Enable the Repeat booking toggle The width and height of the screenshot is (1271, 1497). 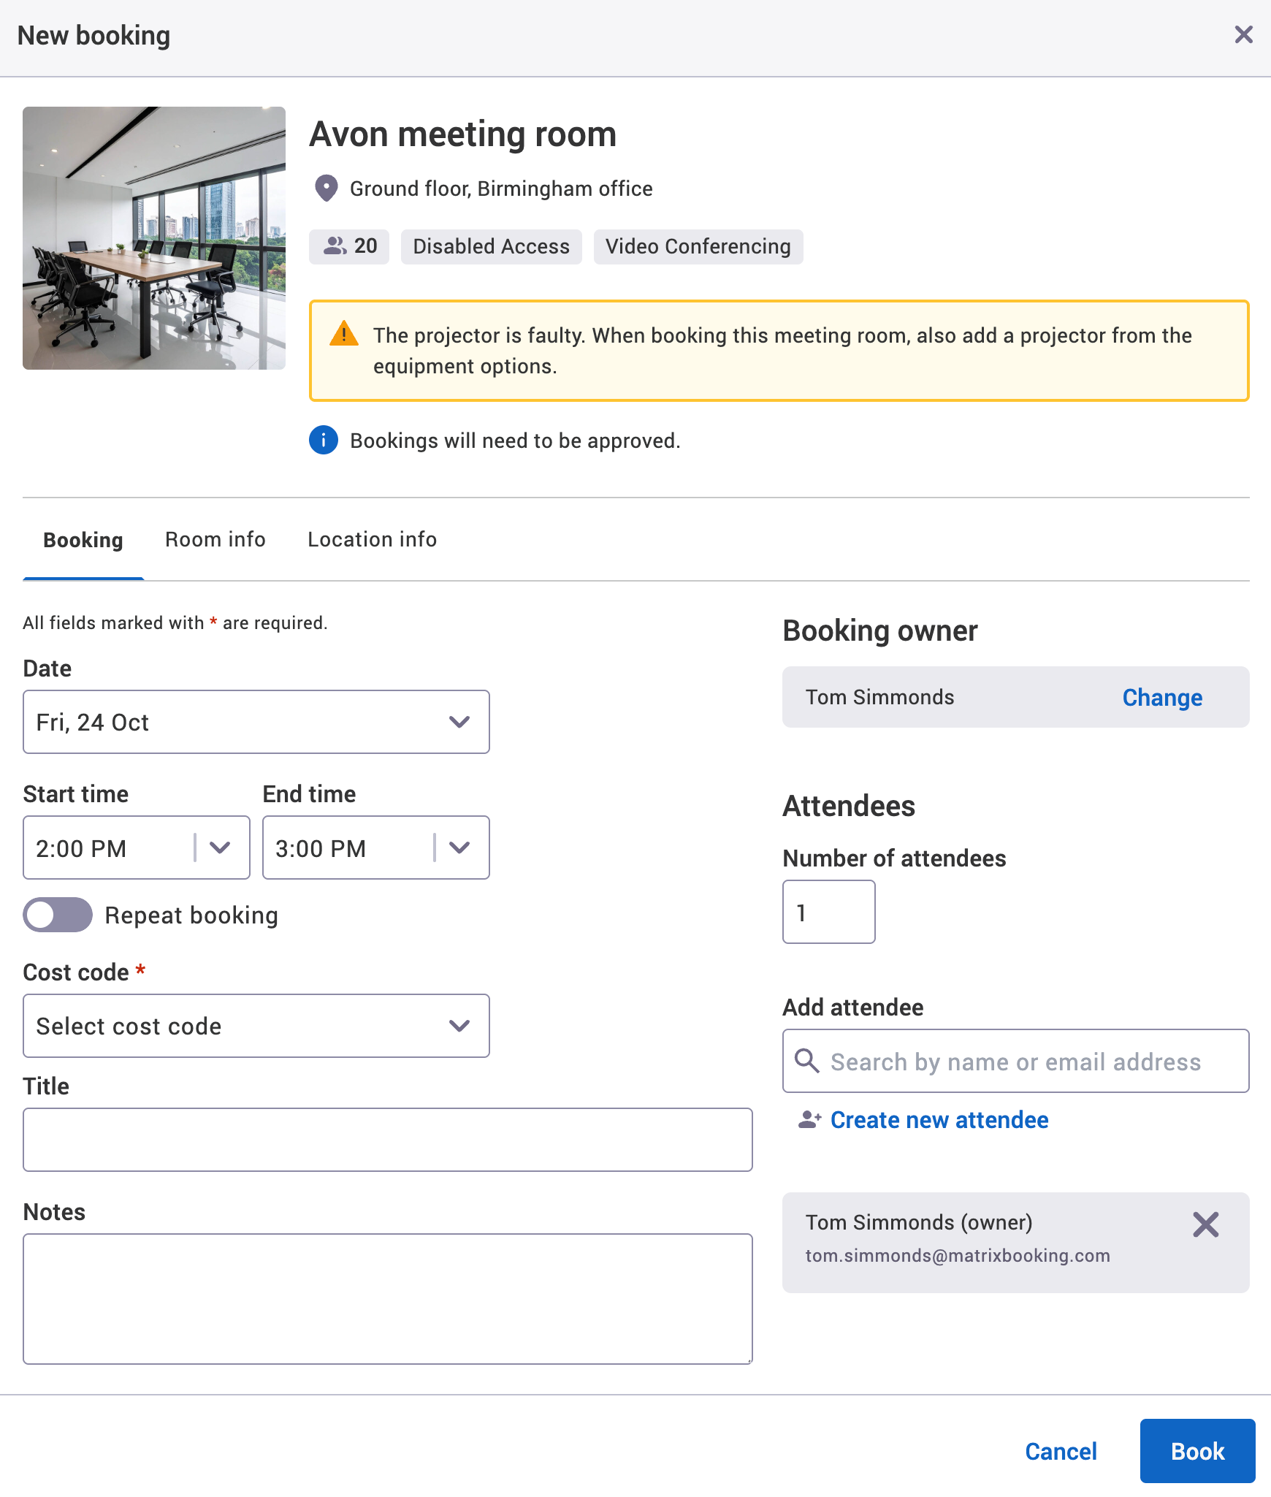point(58,914)
